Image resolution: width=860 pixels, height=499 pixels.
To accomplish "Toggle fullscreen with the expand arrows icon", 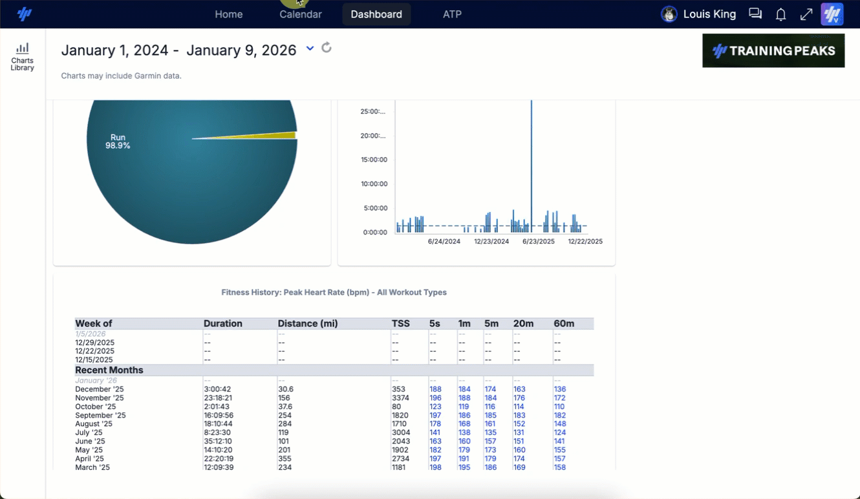I will tap(806, 14).
